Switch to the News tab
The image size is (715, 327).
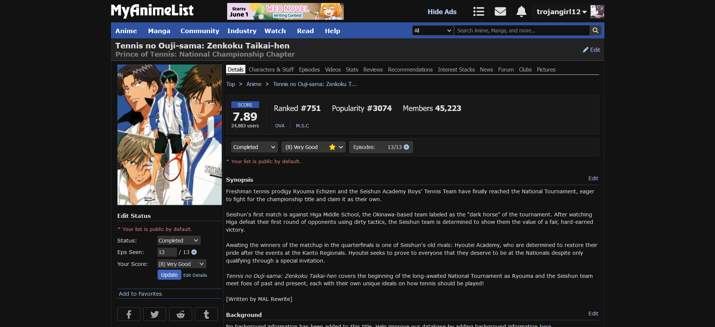(x=486, y=70)
